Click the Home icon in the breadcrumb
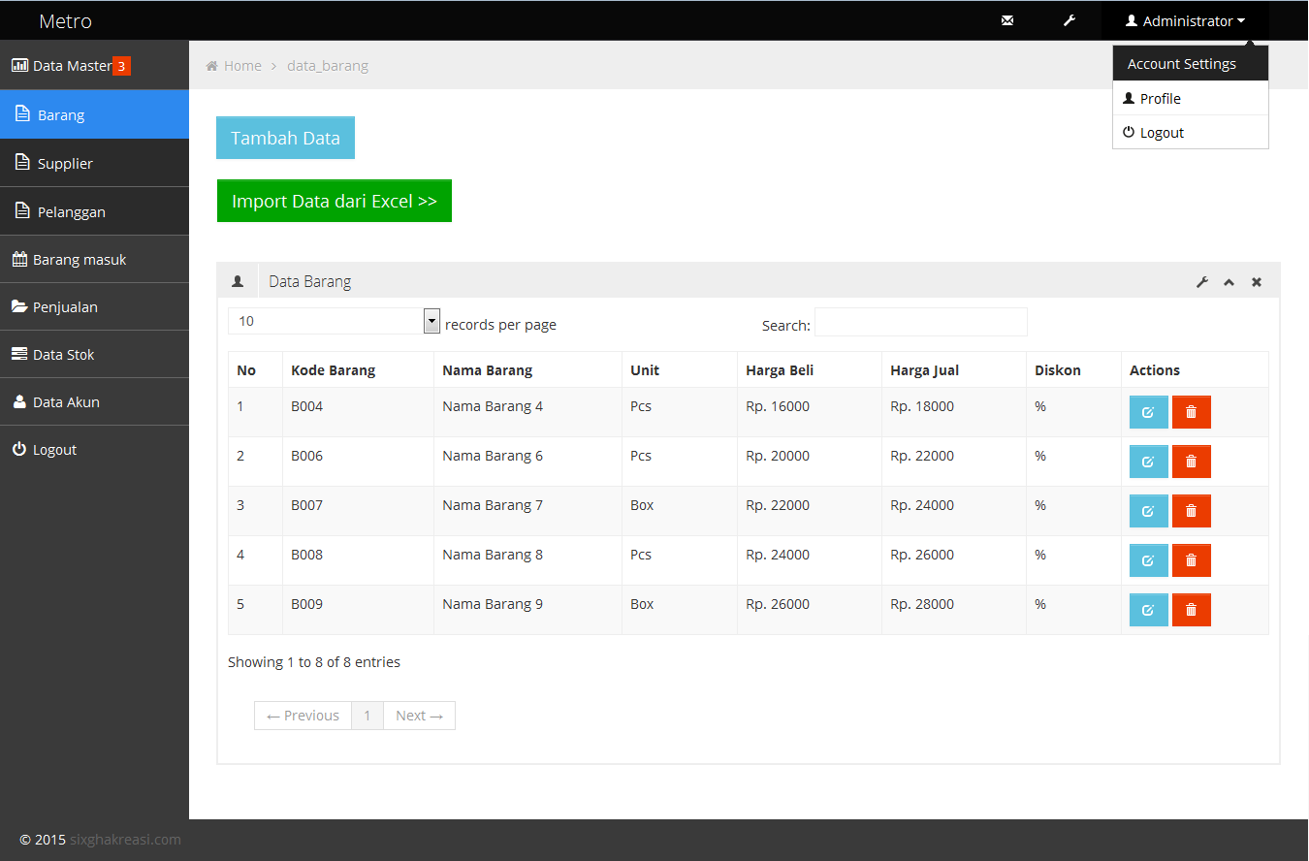This screenshot has width=1309, height=861. tap(210, 65)
